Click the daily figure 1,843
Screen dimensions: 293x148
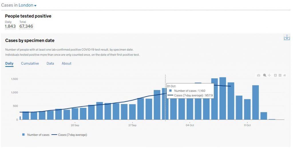10,26
